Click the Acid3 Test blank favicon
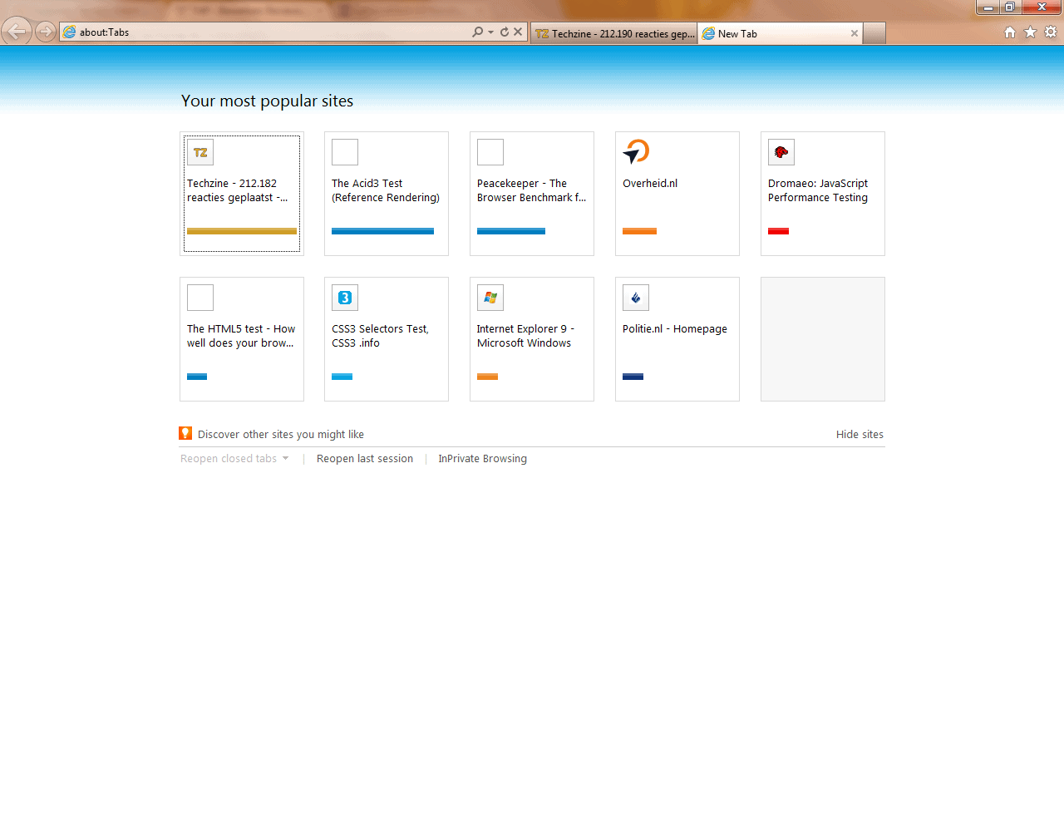This screenshot has width=1064, height=818. click(345, 152)
